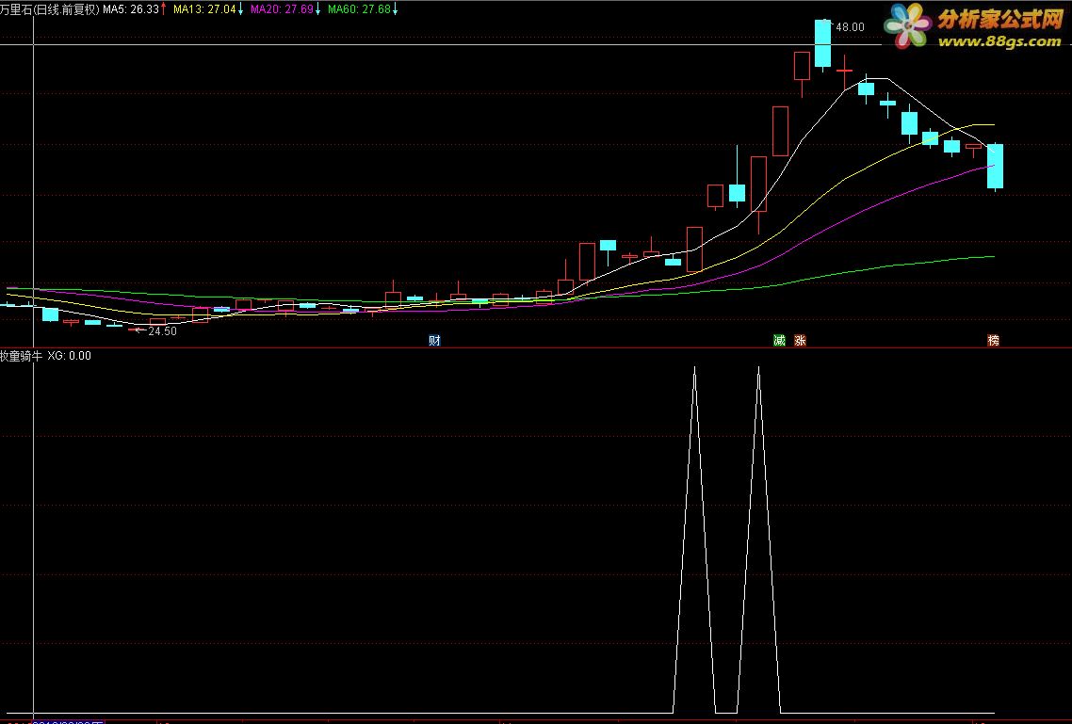Click the MA60 down arrow indicator
1072x724 pixels.
click(x=395, y=9)
